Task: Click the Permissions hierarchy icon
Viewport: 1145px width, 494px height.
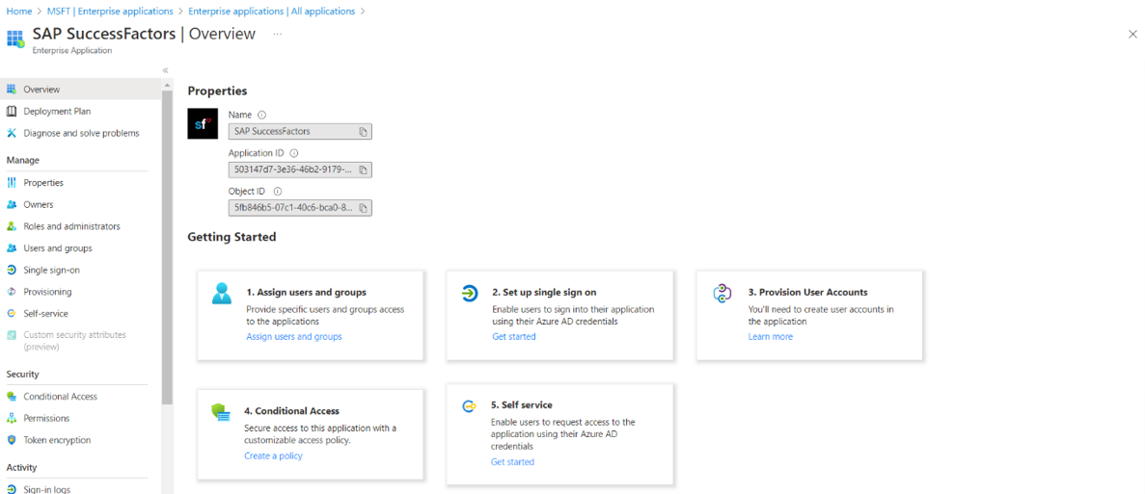Action: point(11,418)
